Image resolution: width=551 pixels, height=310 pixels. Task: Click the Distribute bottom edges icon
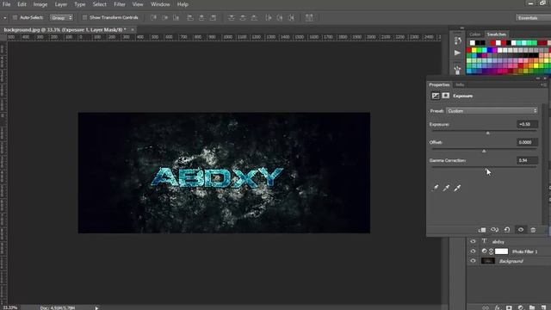pyautogui.click(x=254, y=17)
